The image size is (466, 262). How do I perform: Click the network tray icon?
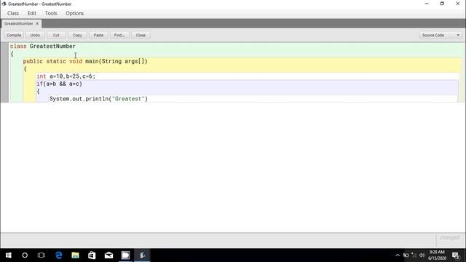point(414,255)
